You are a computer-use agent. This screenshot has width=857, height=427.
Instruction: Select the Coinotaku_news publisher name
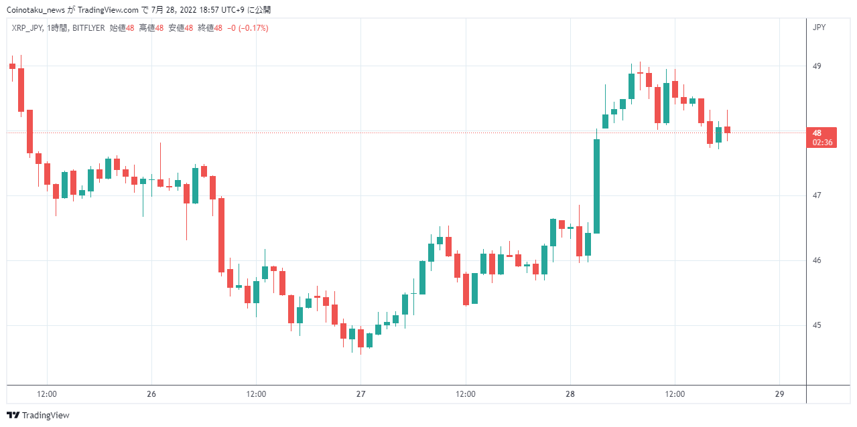[36, 10]
